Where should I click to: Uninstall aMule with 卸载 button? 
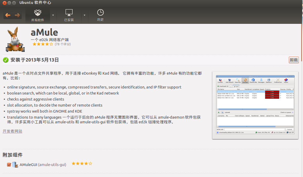(x=294, y=60)
